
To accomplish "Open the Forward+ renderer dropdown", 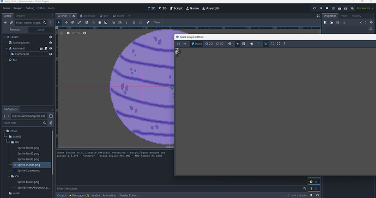I will [x=364, y=8].
